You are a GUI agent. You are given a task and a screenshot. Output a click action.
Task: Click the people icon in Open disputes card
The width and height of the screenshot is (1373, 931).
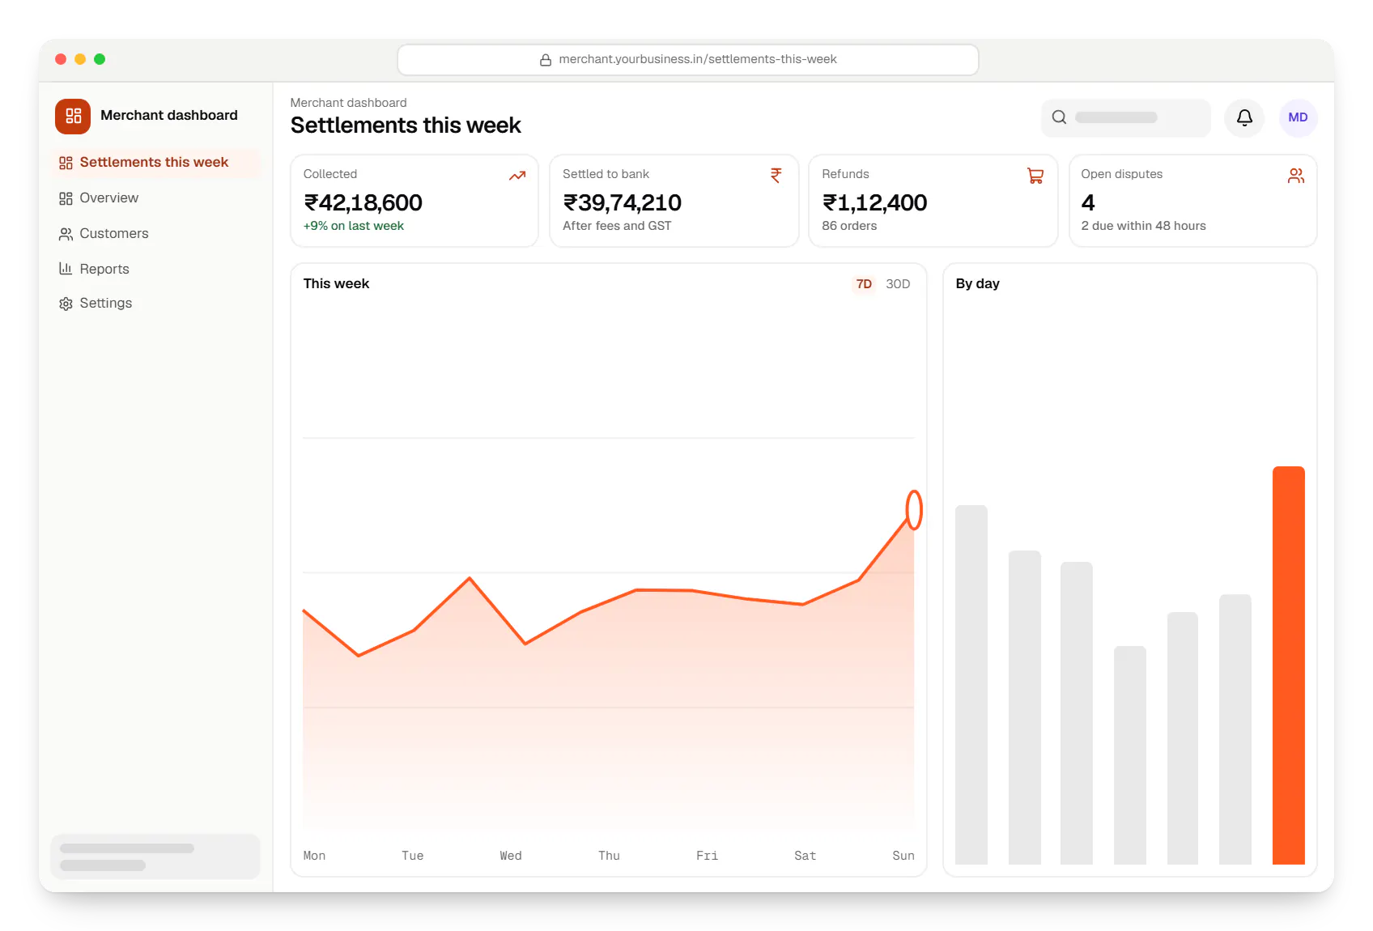coord(1296,176)
